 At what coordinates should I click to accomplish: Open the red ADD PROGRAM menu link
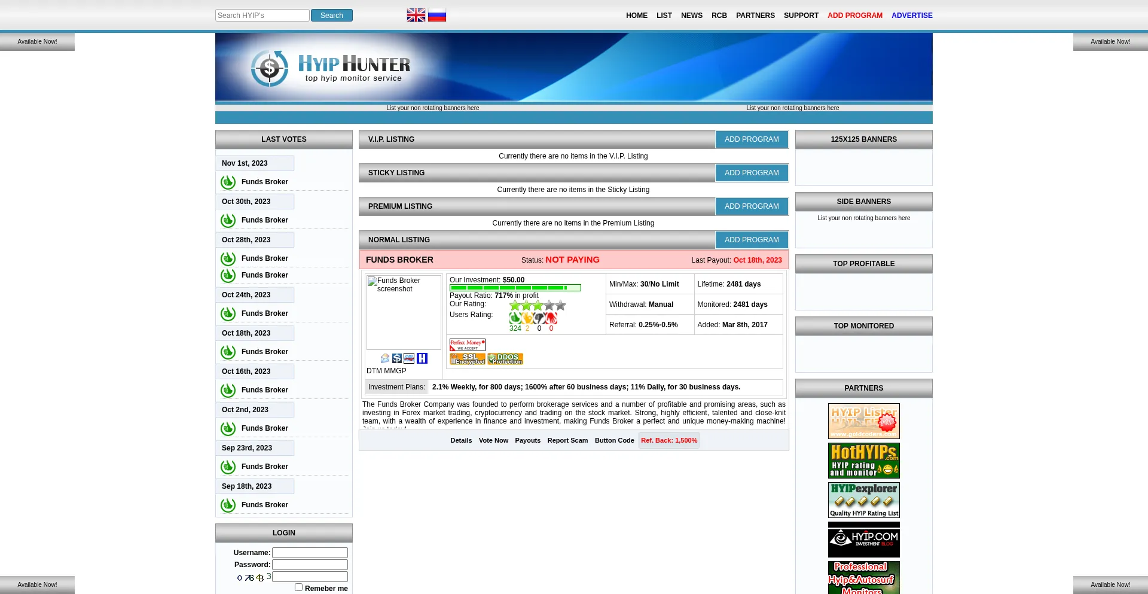(855, 16)
